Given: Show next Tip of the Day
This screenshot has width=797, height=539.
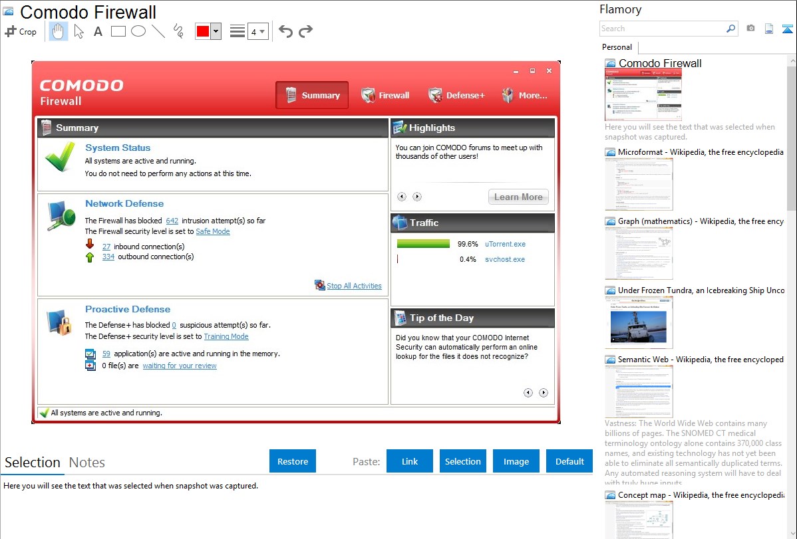Looking at the screenshot, I should pyautogui.click(x=544, y=393).
